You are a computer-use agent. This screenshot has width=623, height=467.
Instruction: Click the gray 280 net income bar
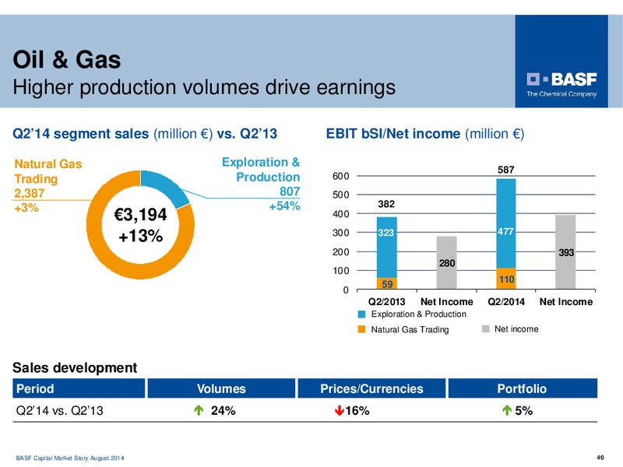[446, 262]
